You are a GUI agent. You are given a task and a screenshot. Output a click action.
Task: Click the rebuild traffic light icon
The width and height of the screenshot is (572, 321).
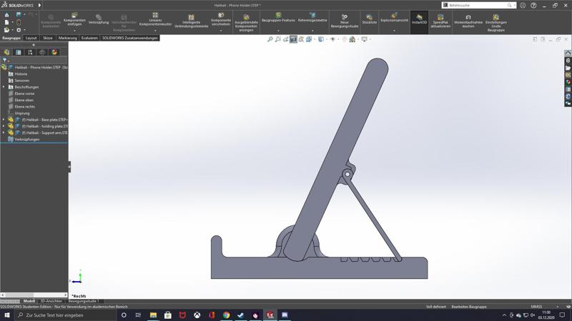click(19, 22)
